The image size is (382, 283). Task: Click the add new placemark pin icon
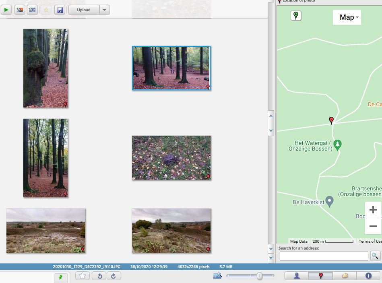tap(296, 16)
